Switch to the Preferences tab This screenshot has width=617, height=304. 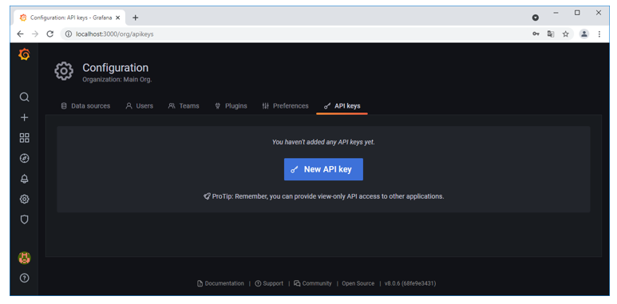pyautogui.click(x=285, y=106)
